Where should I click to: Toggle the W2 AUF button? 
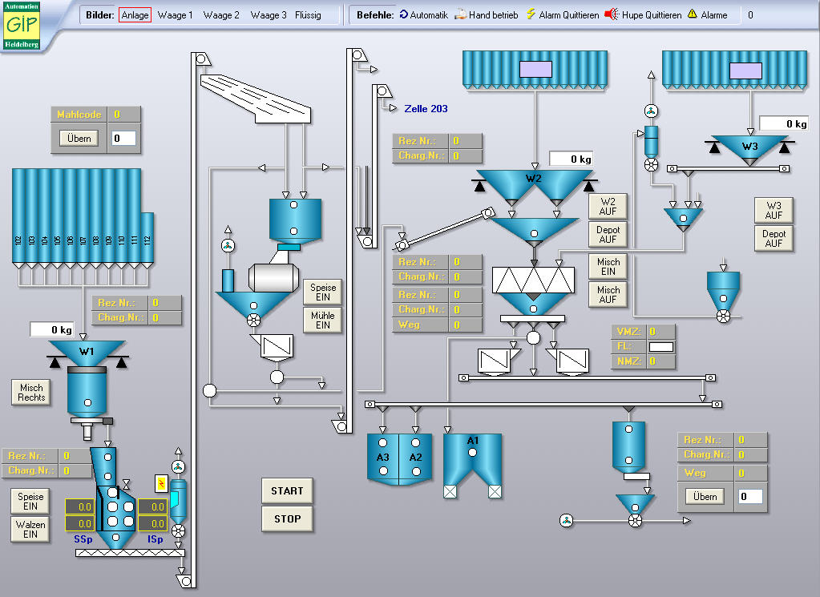pos(608,207)
